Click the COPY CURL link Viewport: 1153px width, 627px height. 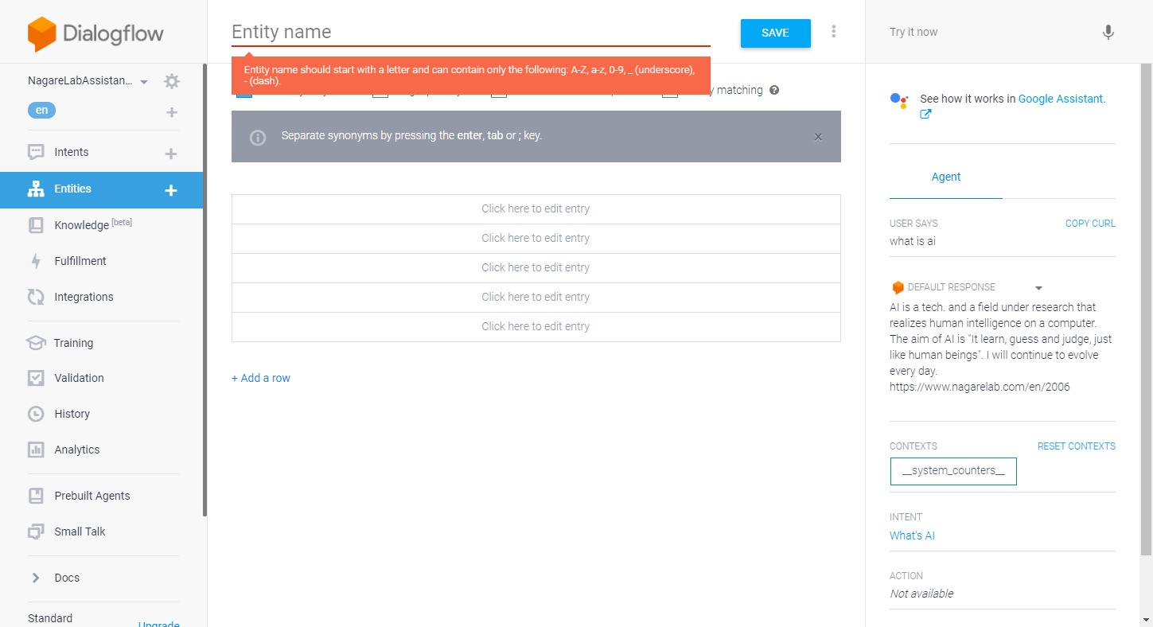1090,224
